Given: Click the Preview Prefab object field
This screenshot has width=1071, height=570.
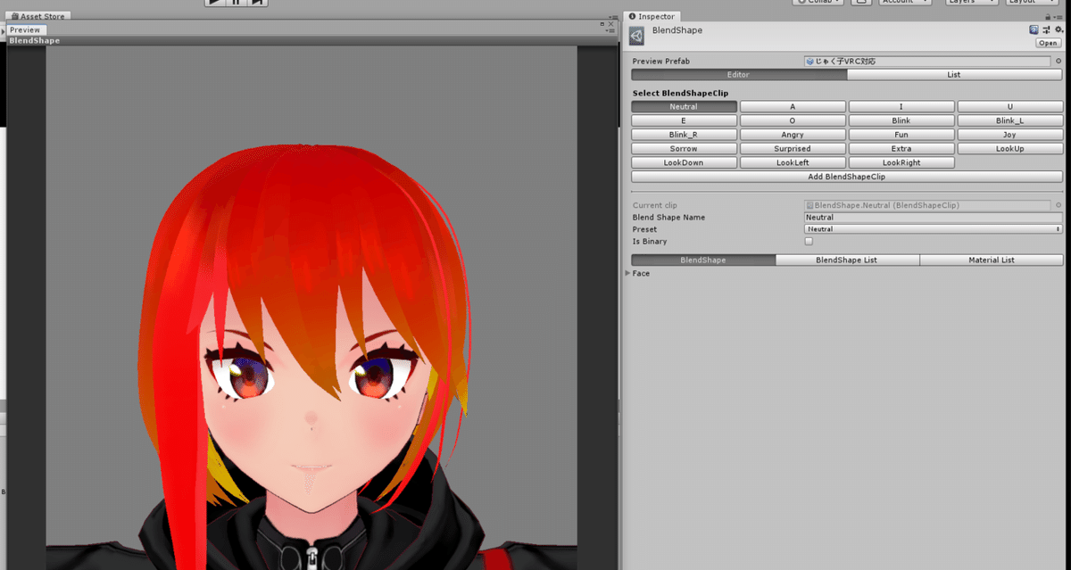Looking at the screenshot, I should point(927,62).
